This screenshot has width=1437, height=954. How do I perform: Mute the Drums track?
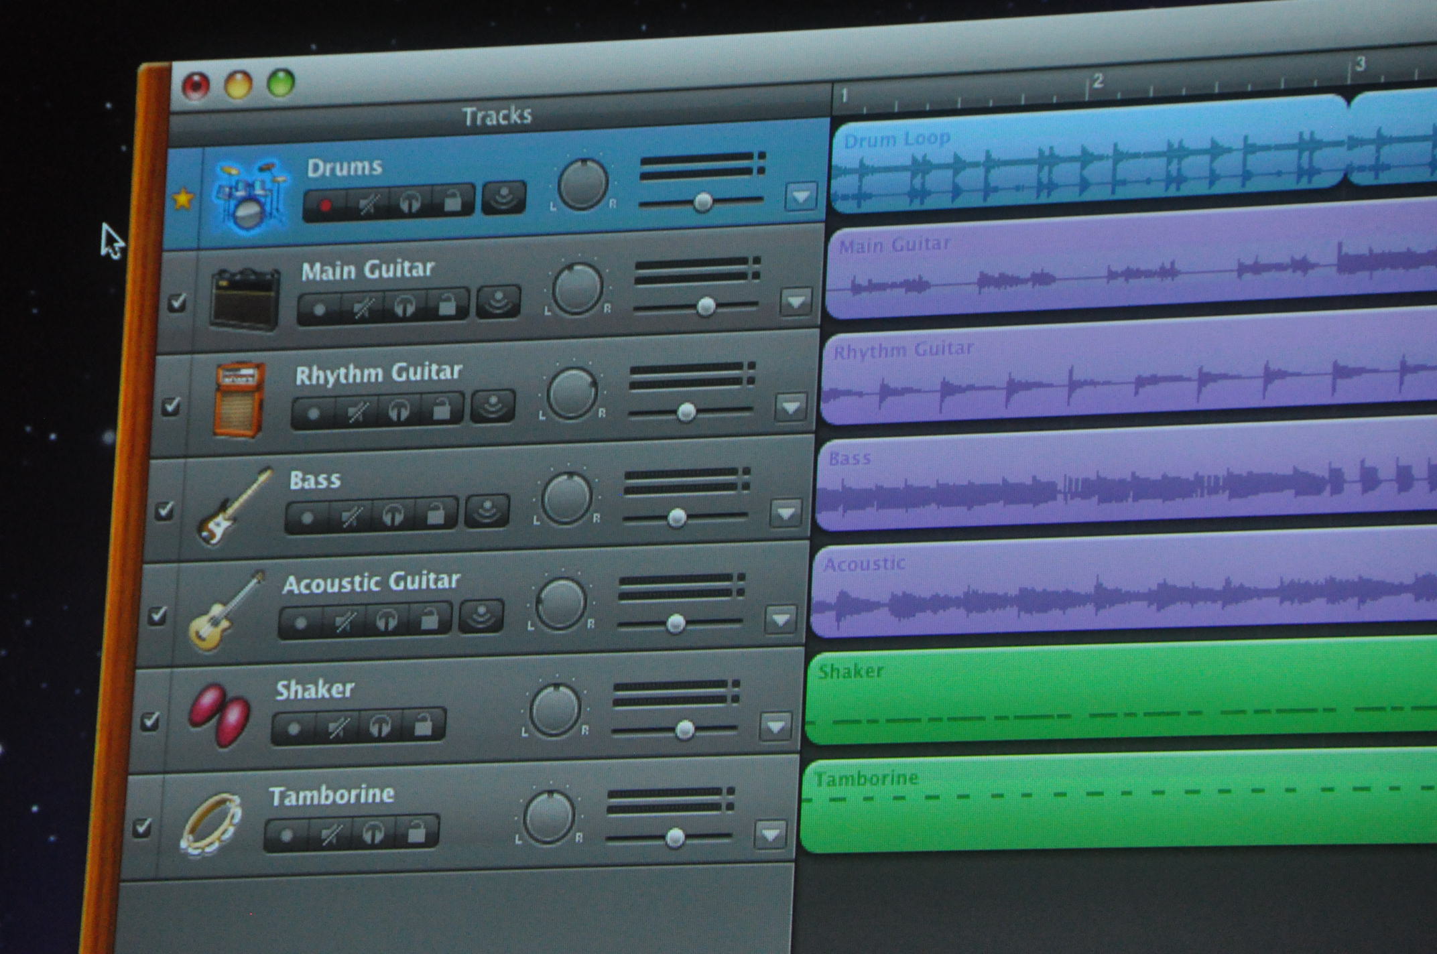[367, 203]
